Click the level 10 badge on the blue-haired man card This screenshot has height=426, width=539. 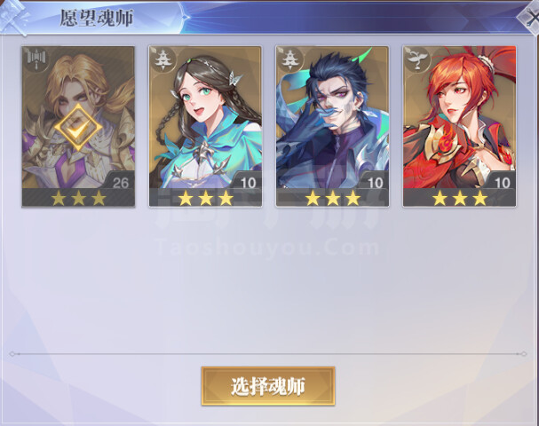[375, 182]
